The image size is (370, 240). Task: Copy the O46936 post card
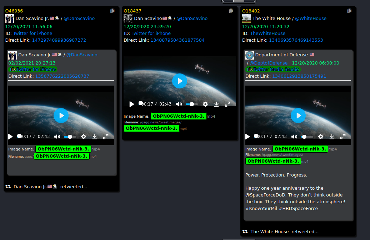112,11
